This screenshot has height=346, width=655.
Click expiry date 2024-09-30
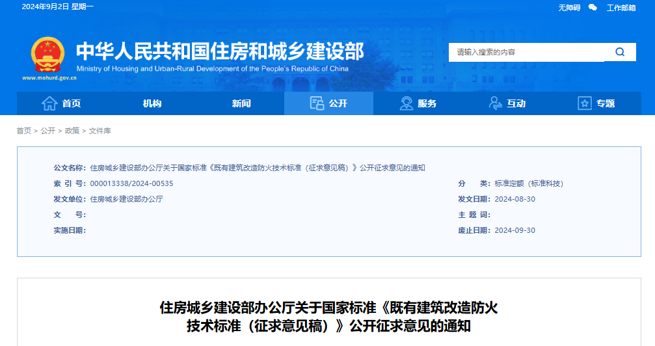tap(515, 230)
